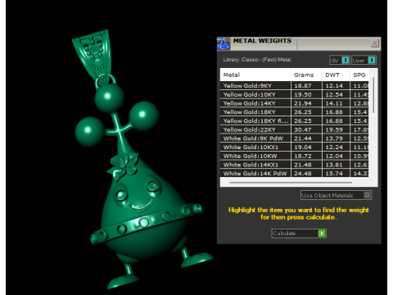393x295 pixels.
Task: Click the 21.94 grams value
Action: pos(303,103)
